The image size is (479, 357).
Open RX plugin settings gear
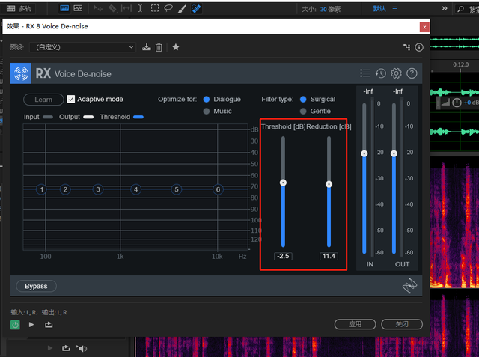click(x=396, y=73)
